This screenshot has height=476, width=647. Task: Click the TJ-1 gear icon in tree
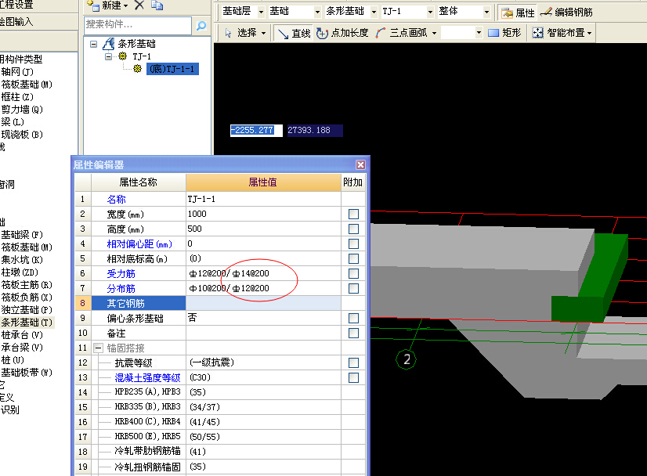(122, 56)
